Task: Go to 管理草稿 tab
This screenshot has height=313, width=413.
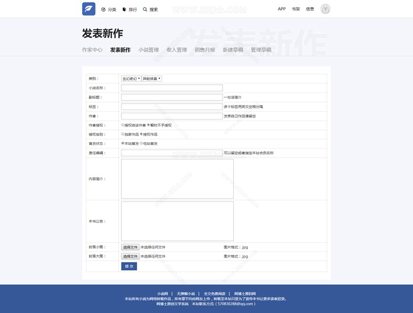Action: pyautogui.click(x=261, y=50)
